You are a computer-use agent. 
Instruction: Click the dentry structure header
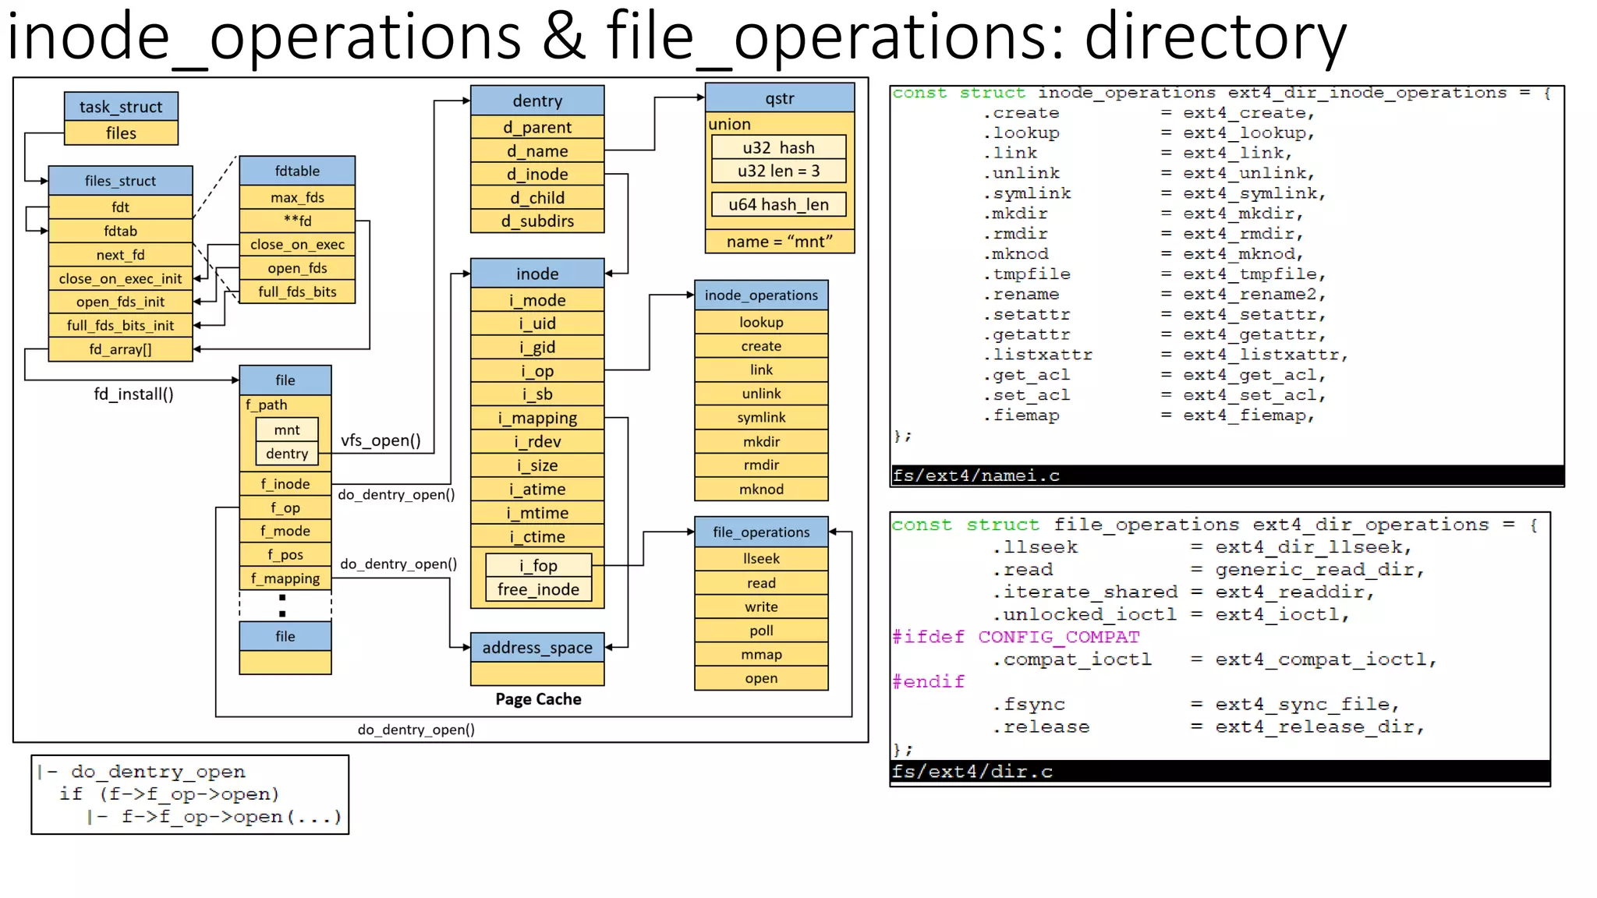(x=536, y=100)
